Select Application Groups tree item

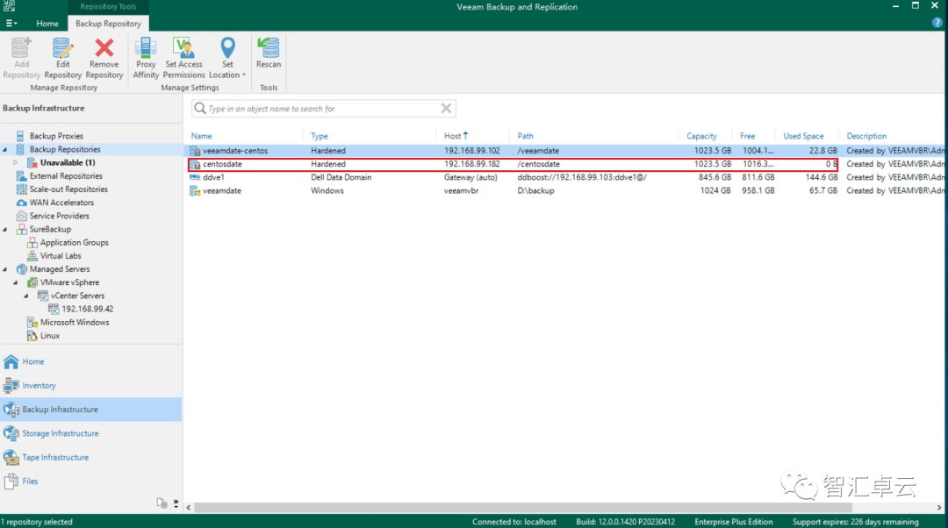pos(75,242)
